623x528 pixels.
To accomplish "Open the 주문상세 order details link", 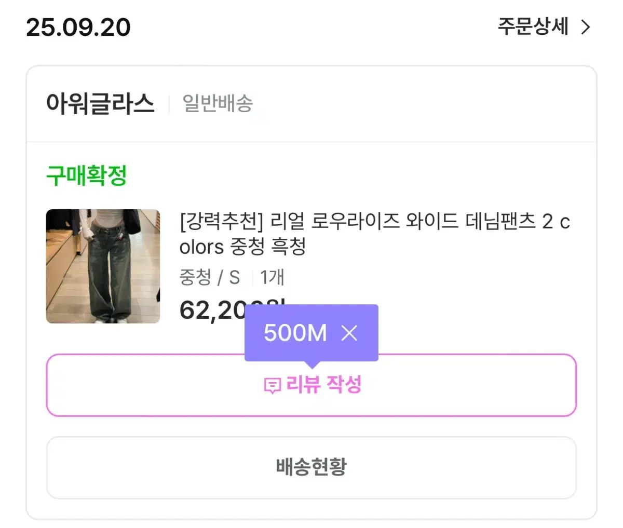I will coord(533,26).
